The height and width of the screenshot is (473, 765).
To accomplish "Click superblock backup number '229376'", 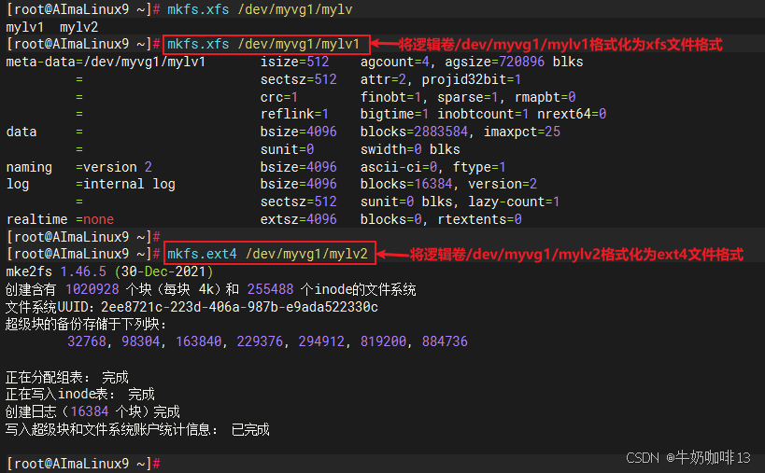I will (x=260, y=341).
